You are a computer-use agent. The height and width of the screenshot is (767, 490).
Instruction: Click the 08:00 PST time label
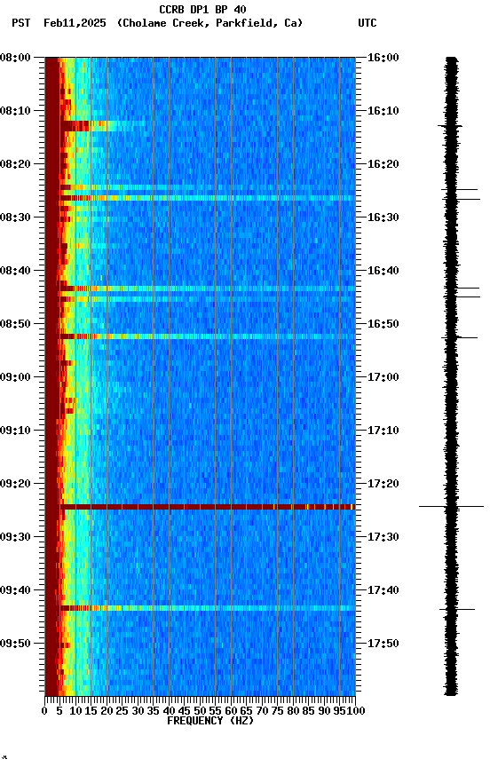pyautogui.click(x=15, y=58)
